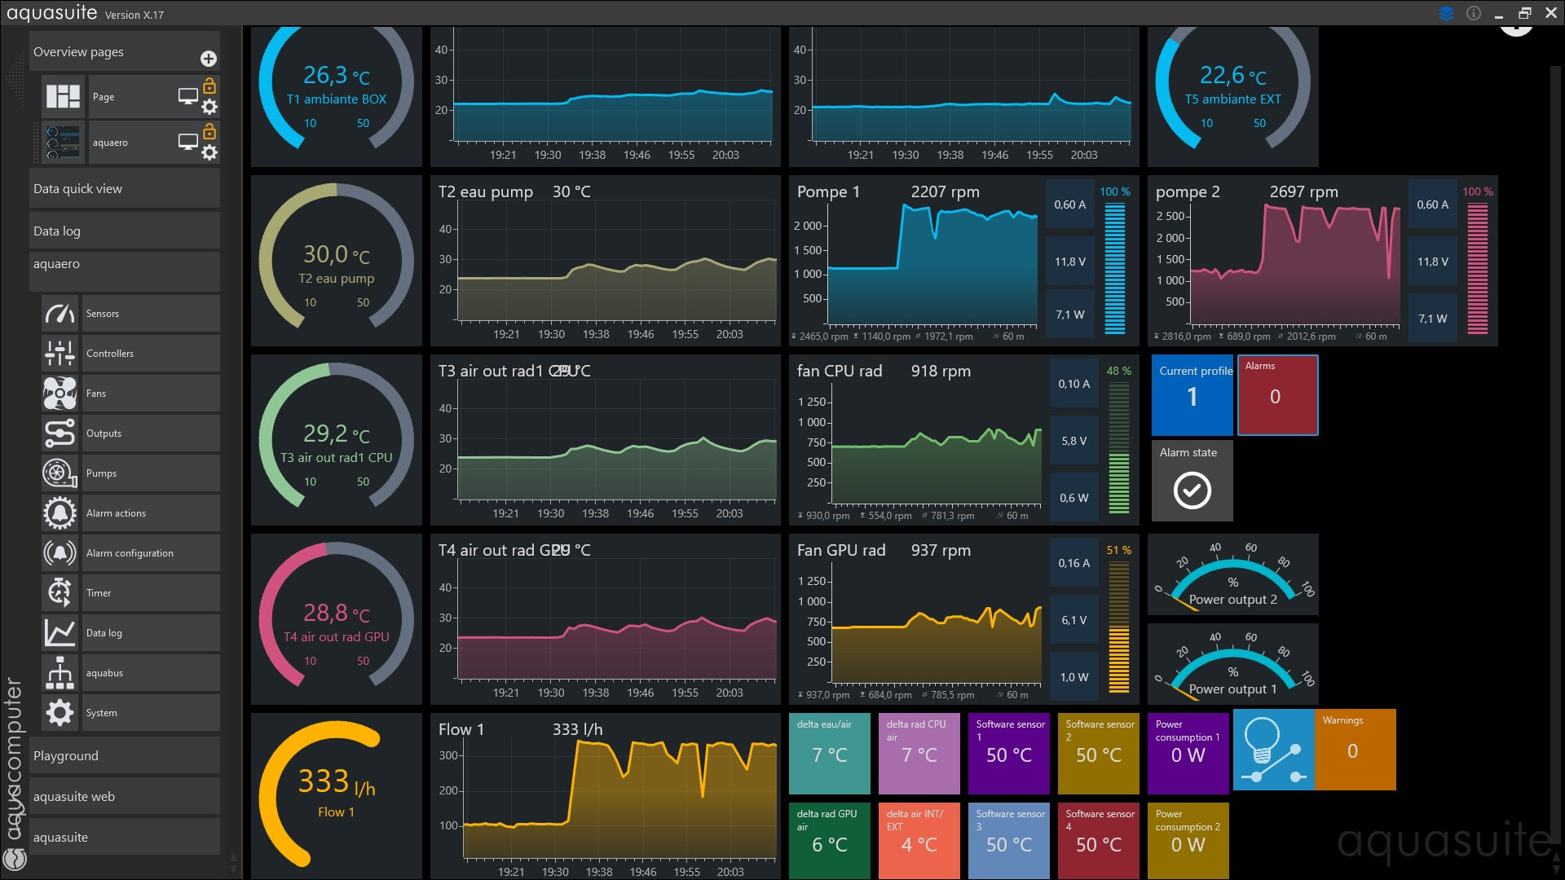Open the Alarm configuration section
Viewport: 1565px width, 880px height.
coord(130,553)
